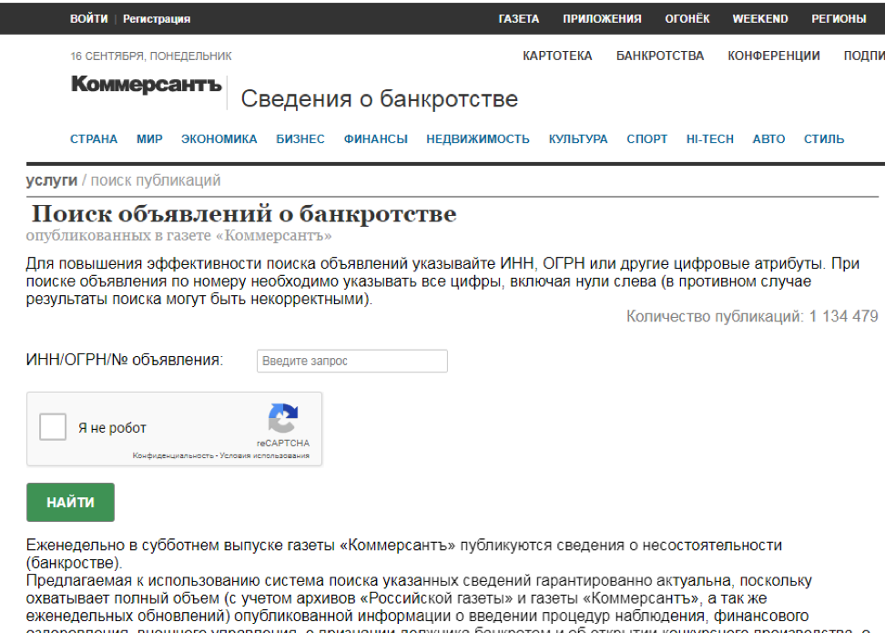
Task: Open WEEKEND in top bar
Action: tap(760, 18)
